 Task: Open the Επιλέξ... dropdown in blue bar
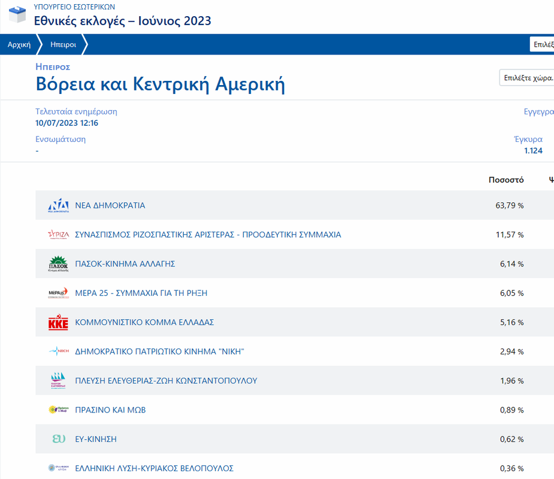point(542,44)
